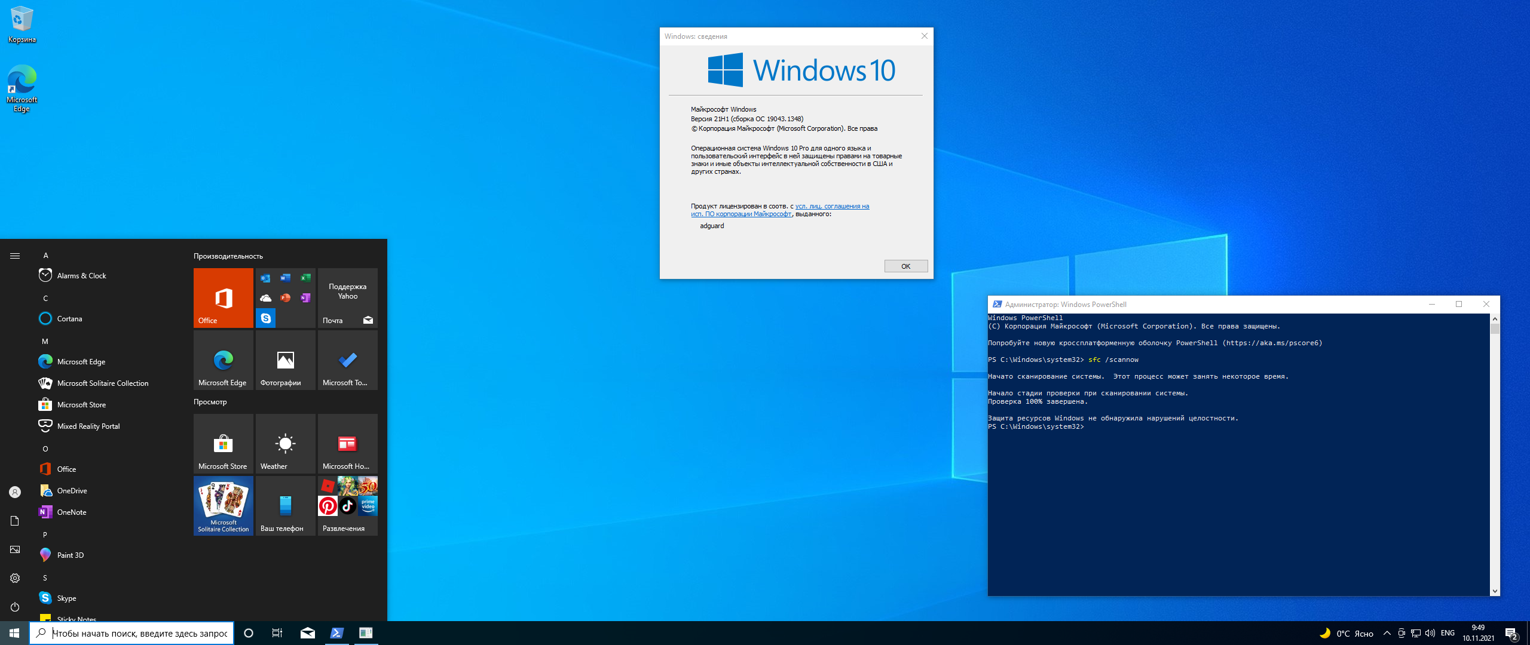Viewport: 1530px width, 645px height.
Task: Open Pictures from Start sidebar
Action: pos(15,549)
